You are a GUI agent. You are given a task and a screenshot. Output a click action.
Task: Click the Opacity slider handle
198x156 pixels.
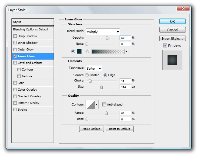(x=107, y=38)
